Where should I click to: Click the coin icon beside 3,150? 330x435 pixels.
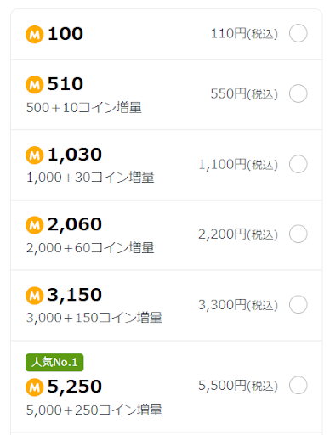click(35, 296)
